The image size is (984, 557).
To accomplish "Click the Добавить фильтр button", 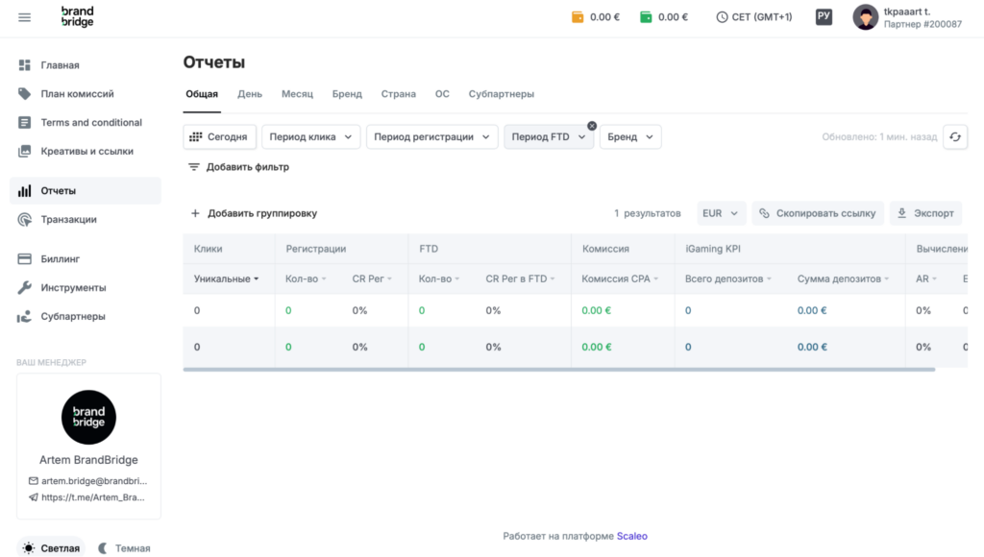I will pos(238,167).
